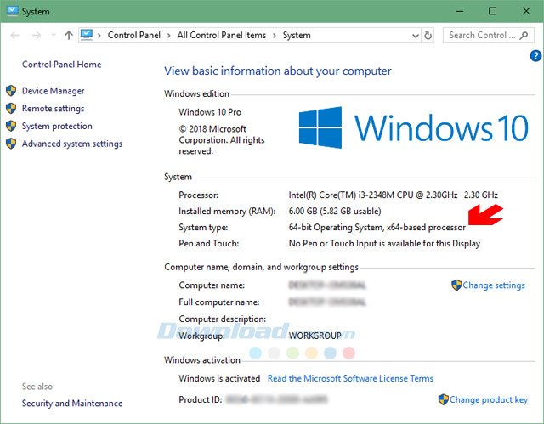Screen dimensions: 544x424
Task: Click Windows is activated text
Action: point(219,379)
